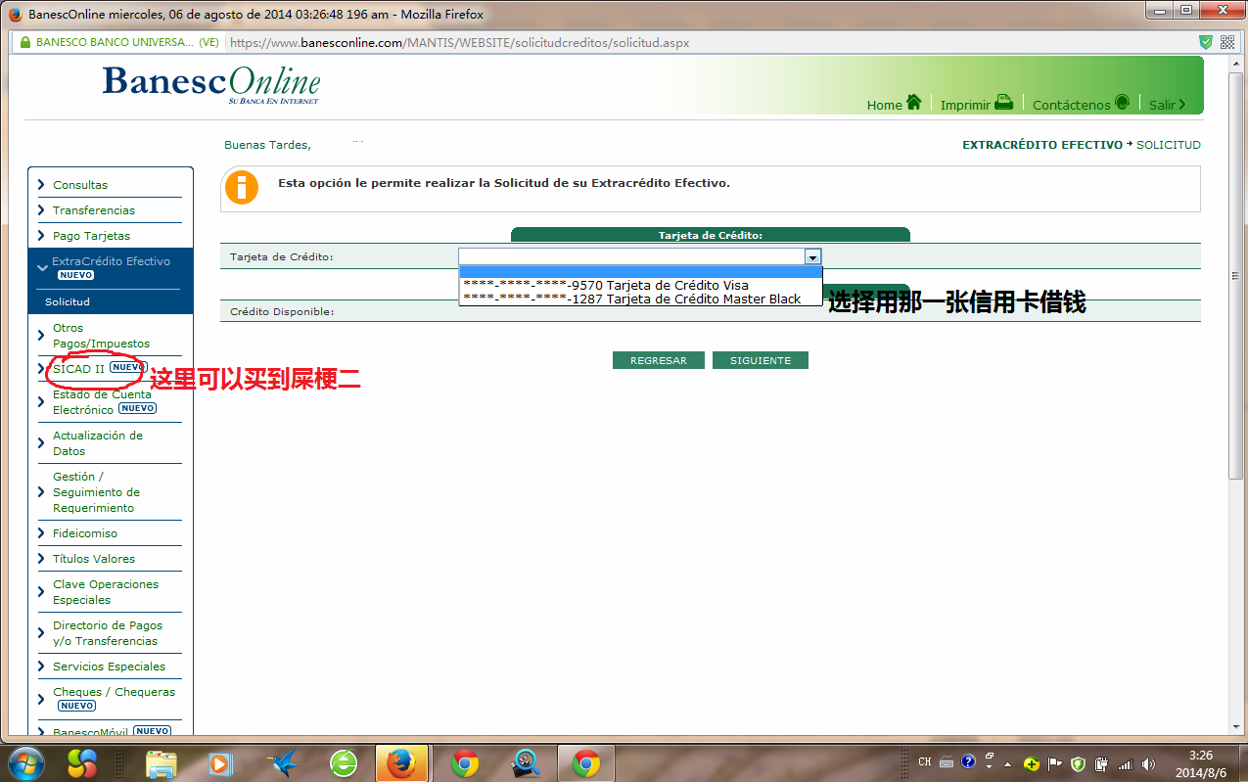1248x782 pixels.
Task: Click the CH language indicator
Action: tap(925, 761)
